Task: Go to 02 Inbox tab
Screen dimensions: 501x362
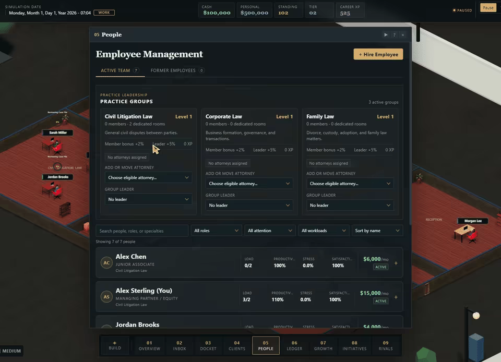Action: click(x=179, y=345)
